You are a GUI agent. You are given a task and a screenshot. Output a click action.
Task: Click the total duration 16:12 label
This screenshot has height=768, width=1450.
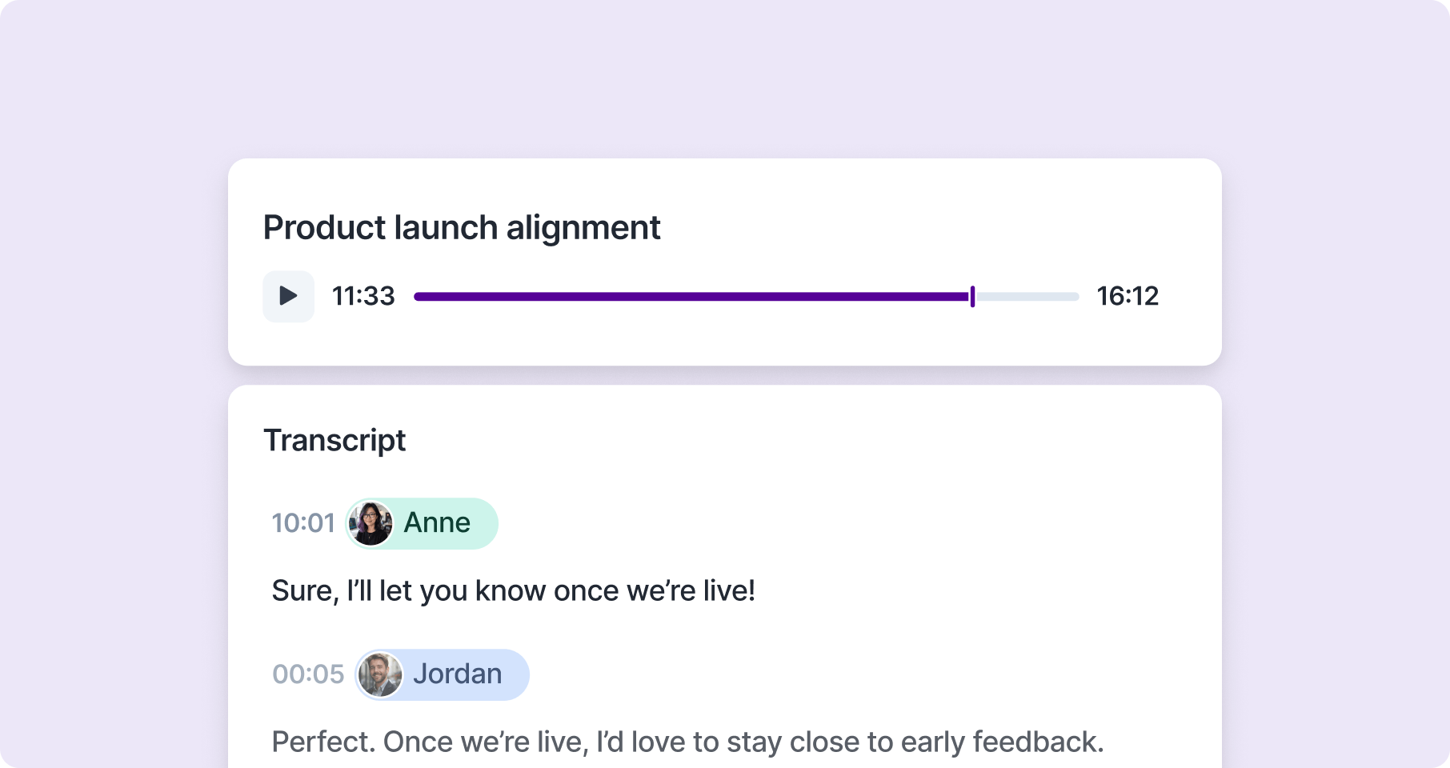(1128, 296)
